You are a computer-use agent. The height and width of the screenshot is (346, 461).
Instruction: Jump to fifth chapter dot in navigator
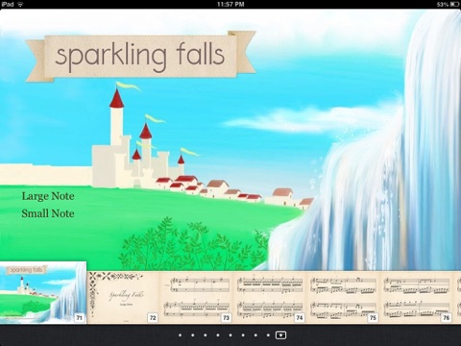[230, 335]
